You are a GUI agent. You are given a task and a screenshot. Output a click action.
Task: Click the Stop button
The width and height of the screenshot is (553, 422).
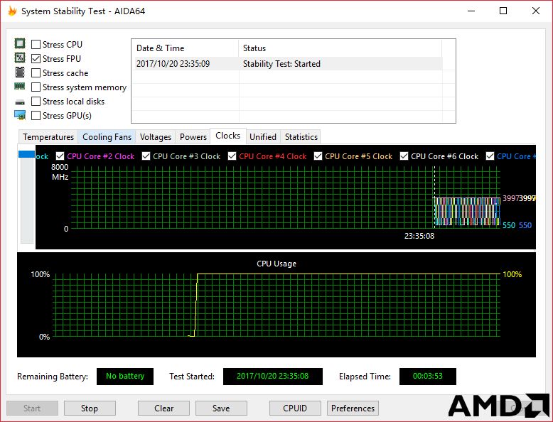pos(90,409)
